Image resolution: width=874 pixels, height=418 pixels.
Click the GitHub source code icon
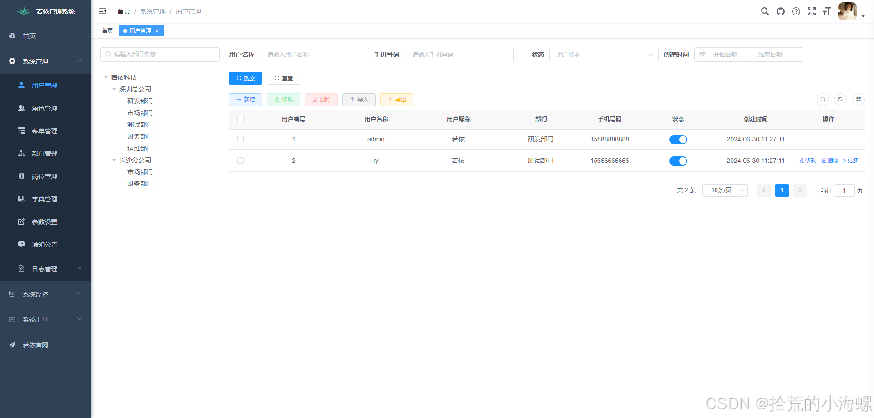point(781,11)
